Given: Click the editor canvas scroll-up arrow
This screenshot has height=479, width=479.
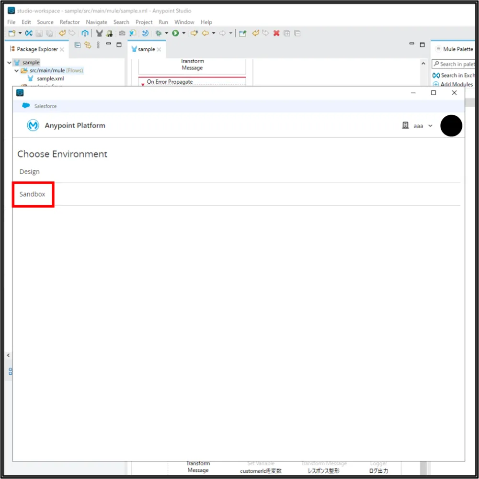Looking at the screenshot, I should [423, 64].
